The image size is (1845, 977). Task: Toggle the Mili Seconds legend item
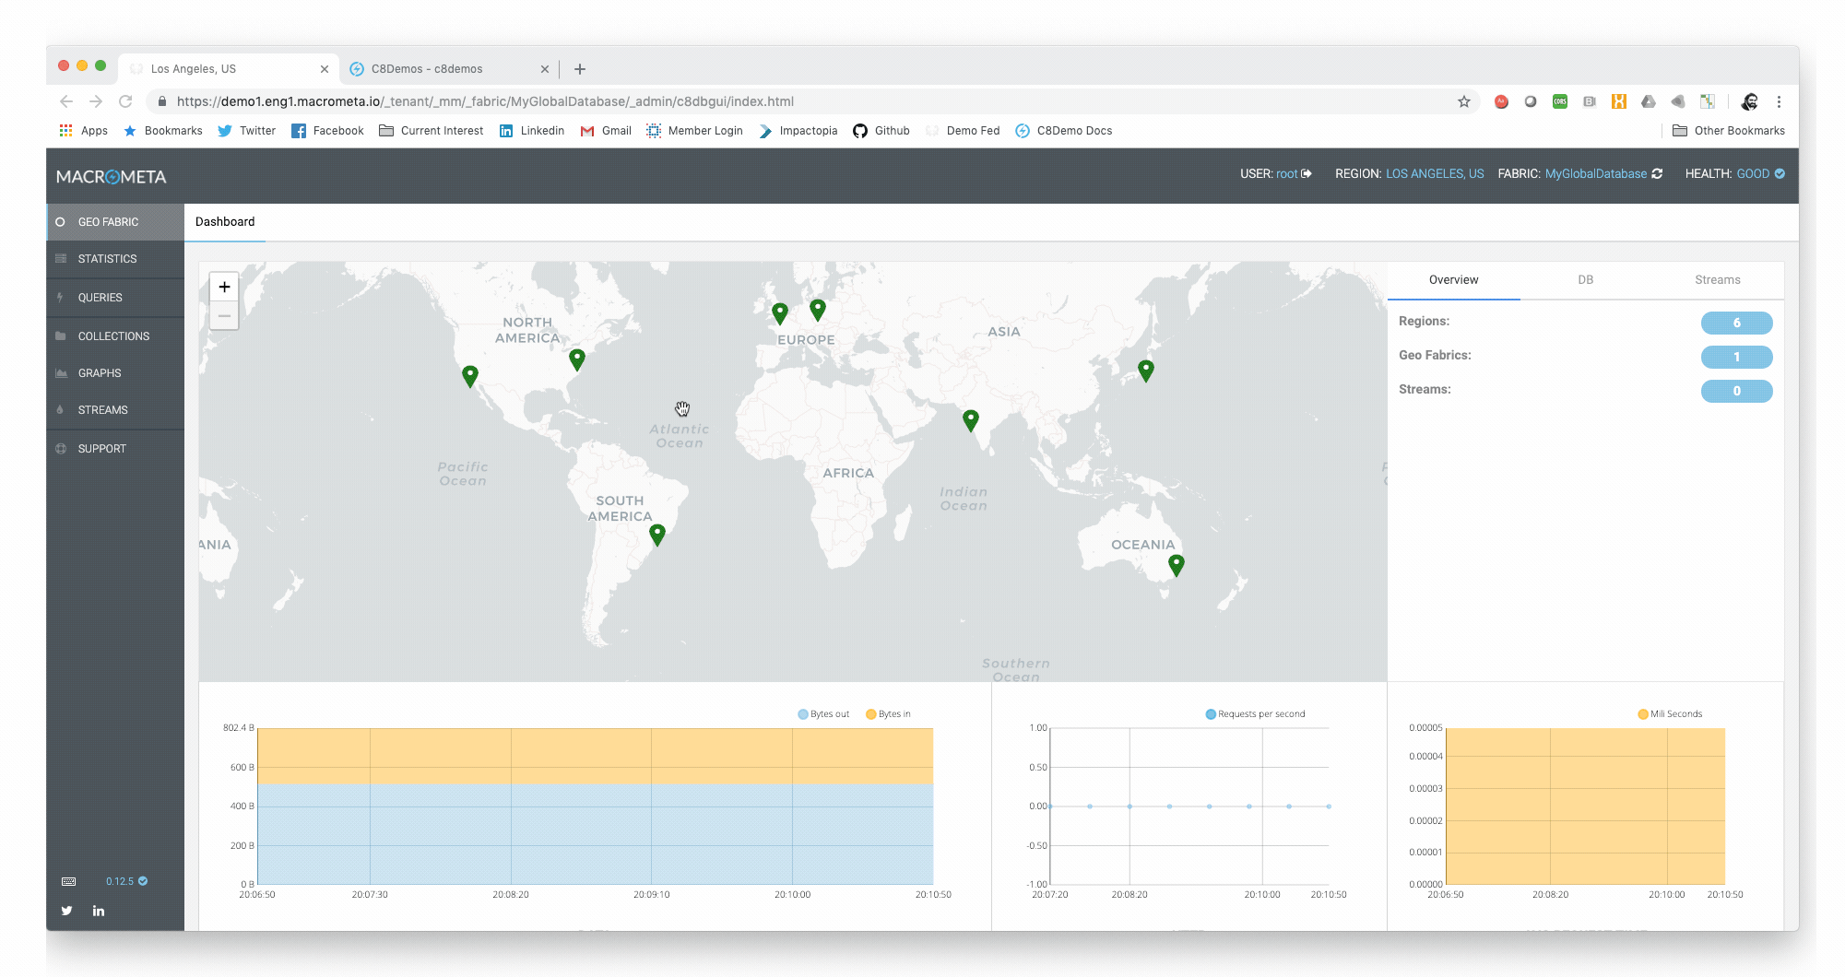pos(1670,714)
